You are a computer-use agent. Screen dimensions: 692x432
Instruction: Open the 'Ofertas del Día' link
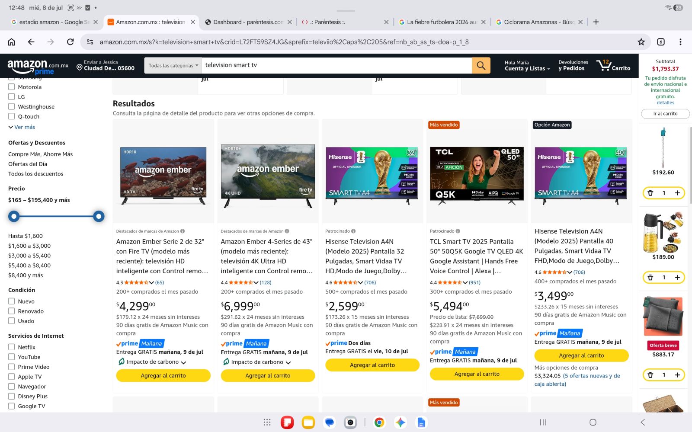tap(28, 164)
